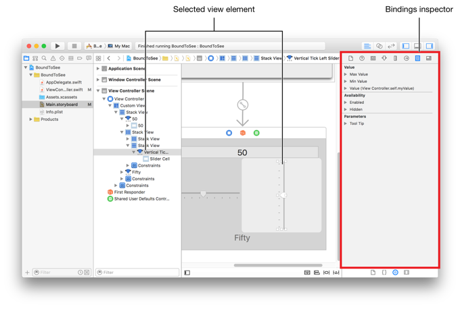Open the File Template library icon
Screen dimensions: 460x309
pos(373,273)
